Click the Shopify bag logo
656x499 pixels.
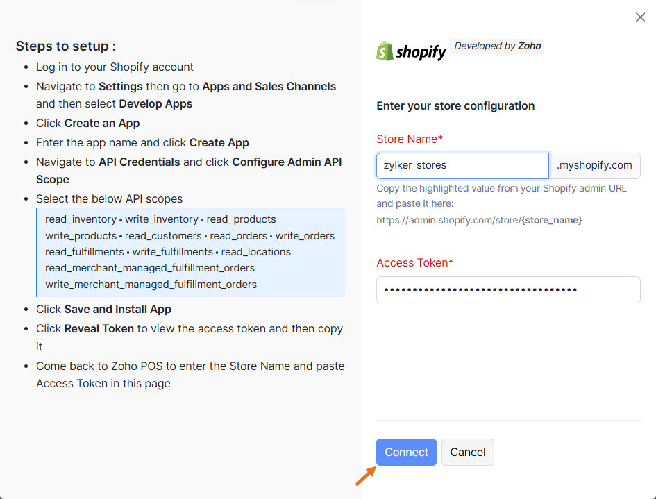click(385, 51)
